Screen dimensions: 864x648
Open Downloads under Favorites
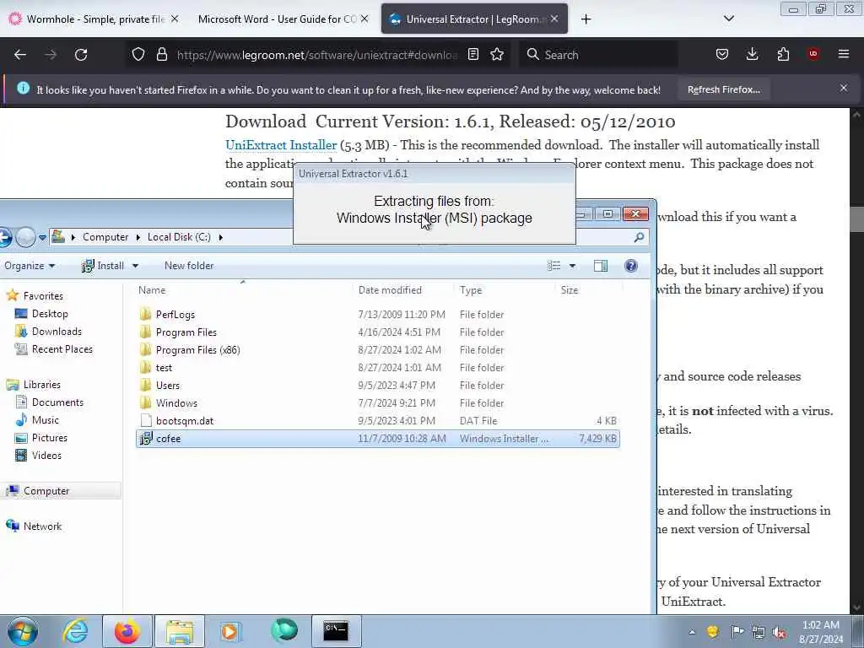(48, 331)
